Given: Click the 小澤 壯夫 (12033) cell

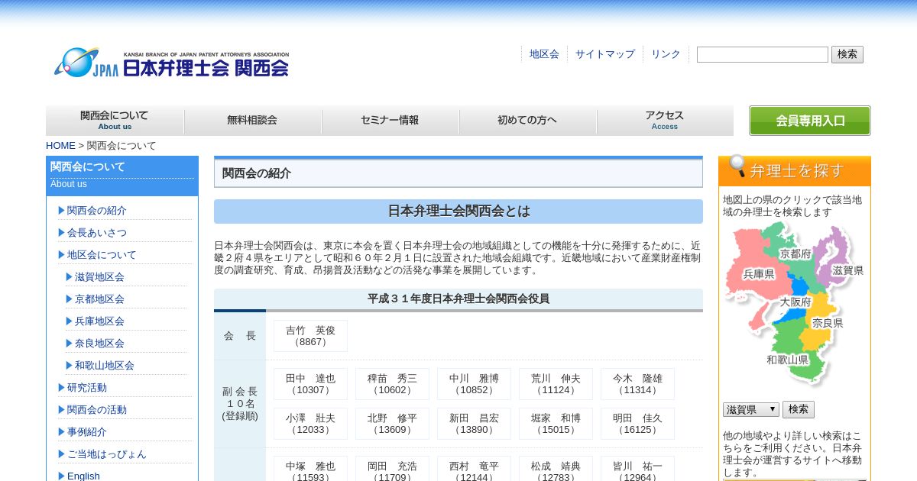Looking at the screenshot, I should (310, 424).
